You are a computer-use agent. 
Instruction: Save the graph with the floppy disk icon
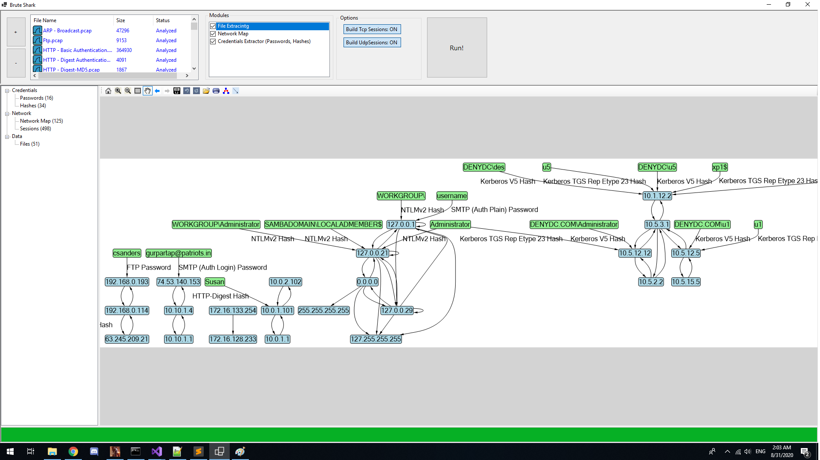pyautogui.click(x=177, y=91)
